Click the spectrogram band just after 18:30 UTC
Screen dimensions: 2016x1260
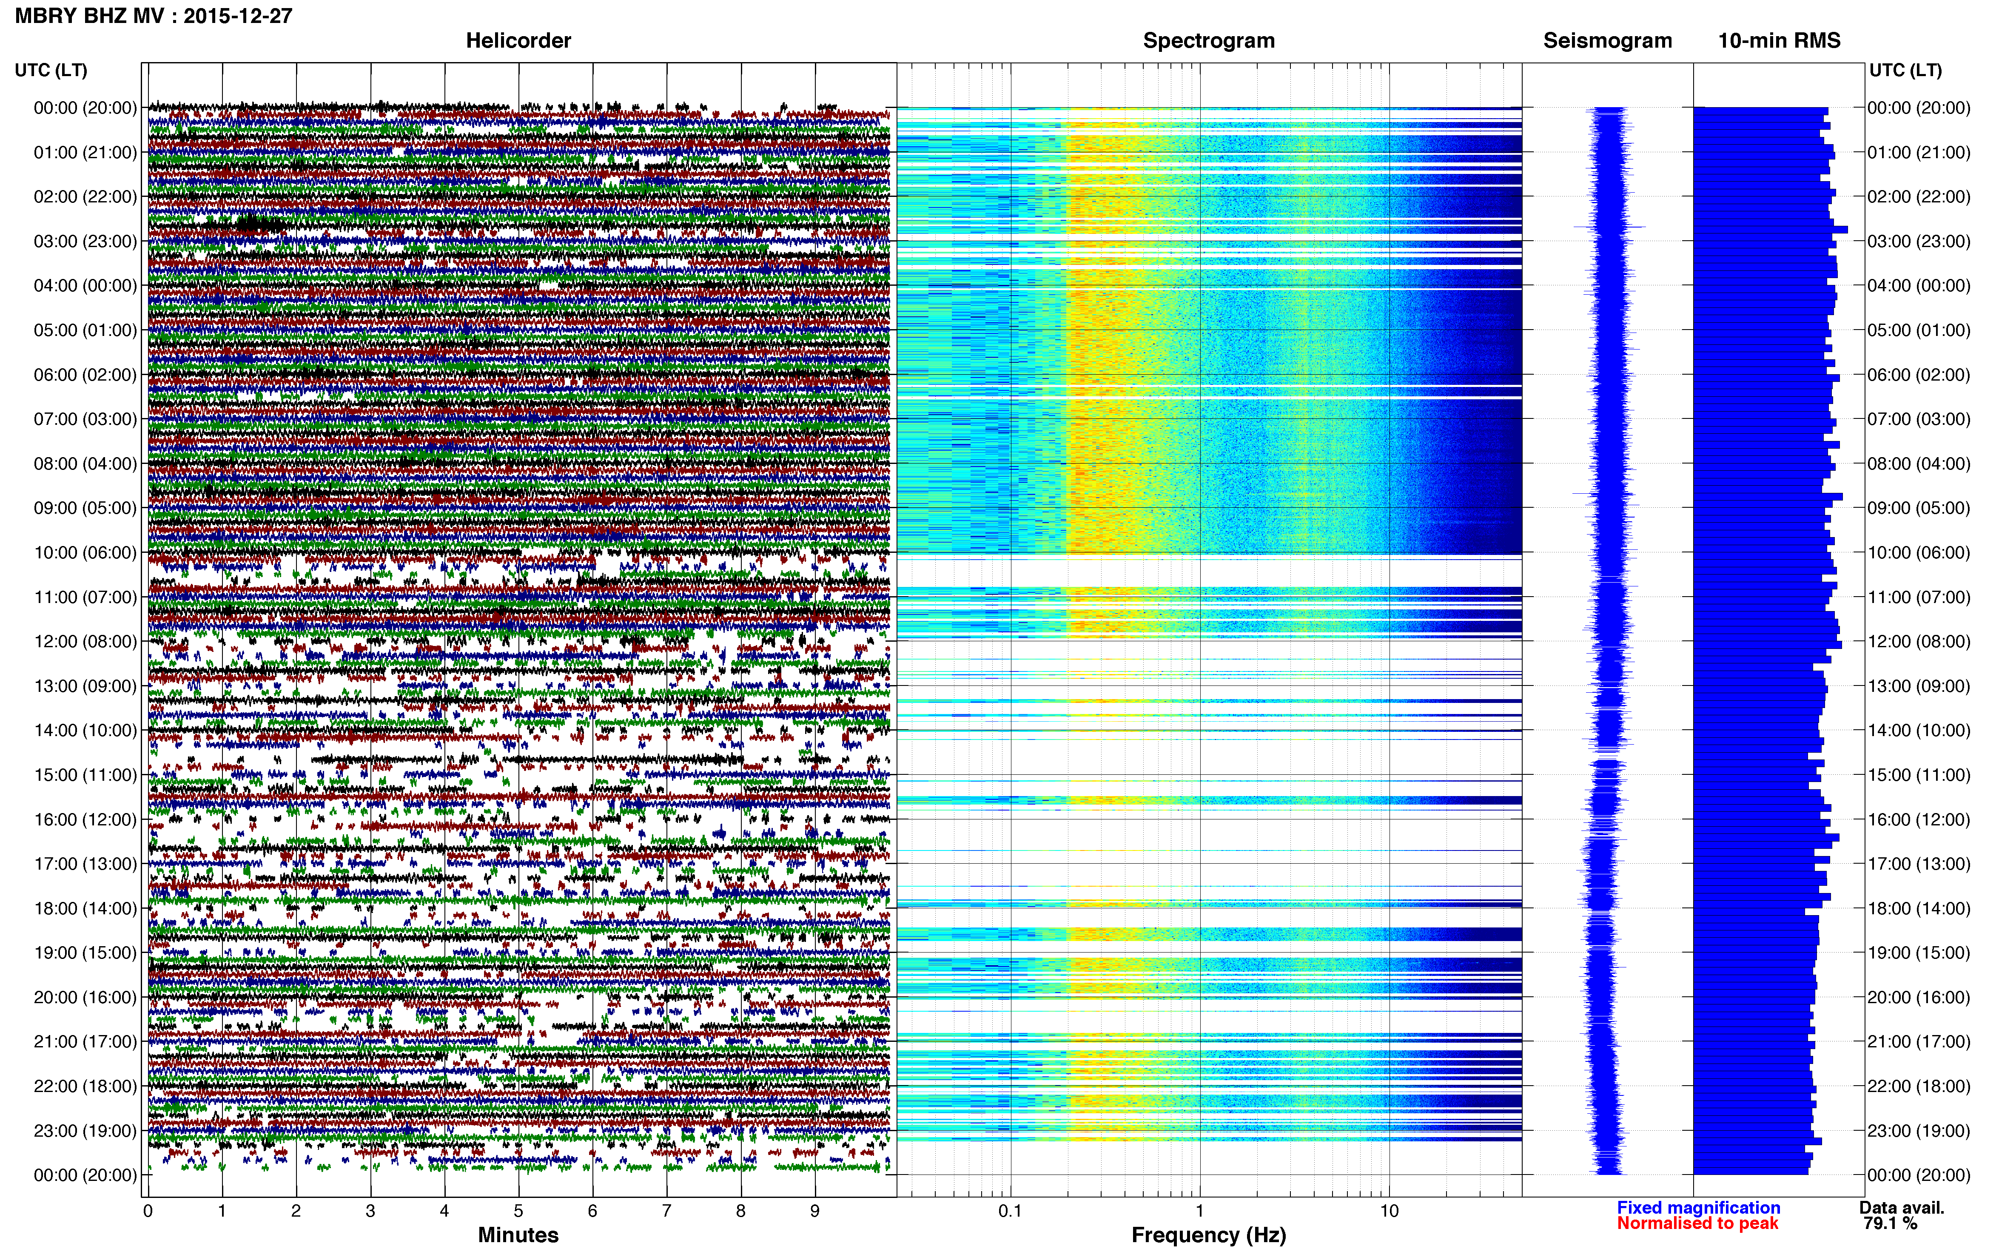(1208, 935)
